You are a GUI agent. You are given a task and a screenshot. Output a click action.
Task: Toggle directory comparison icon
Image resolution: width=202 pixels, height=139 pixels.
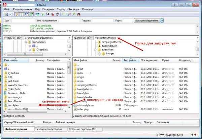69,14
